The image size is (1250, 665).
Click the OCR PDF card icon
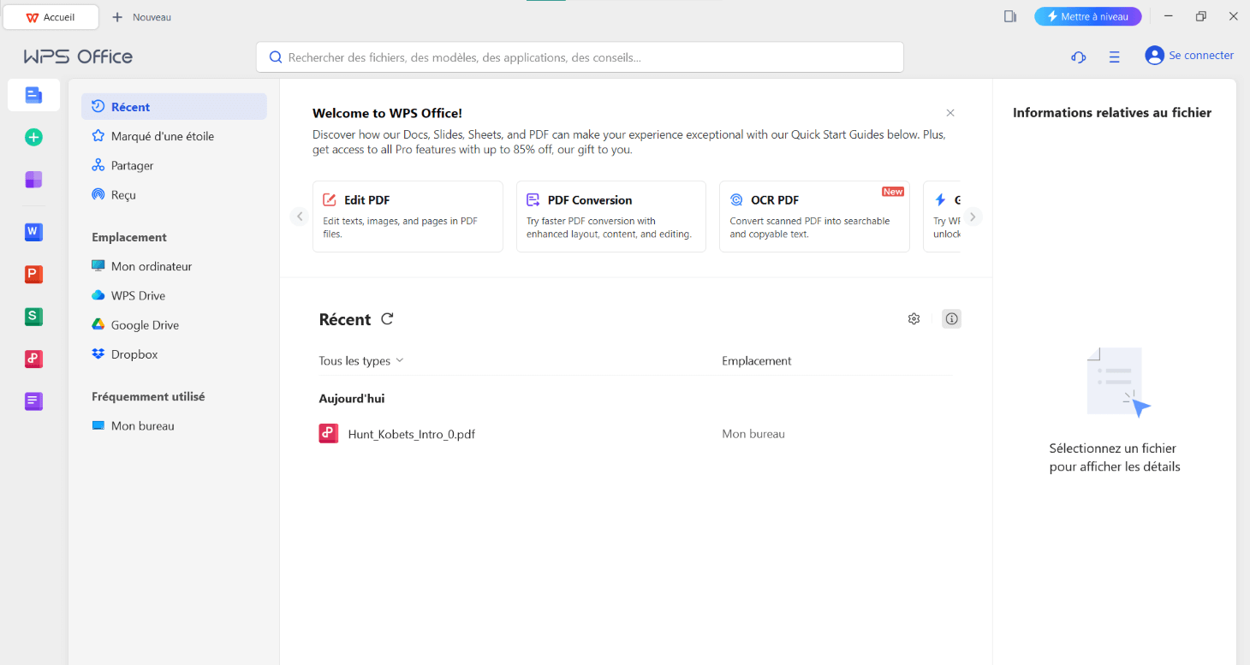[x=736, y=200]
